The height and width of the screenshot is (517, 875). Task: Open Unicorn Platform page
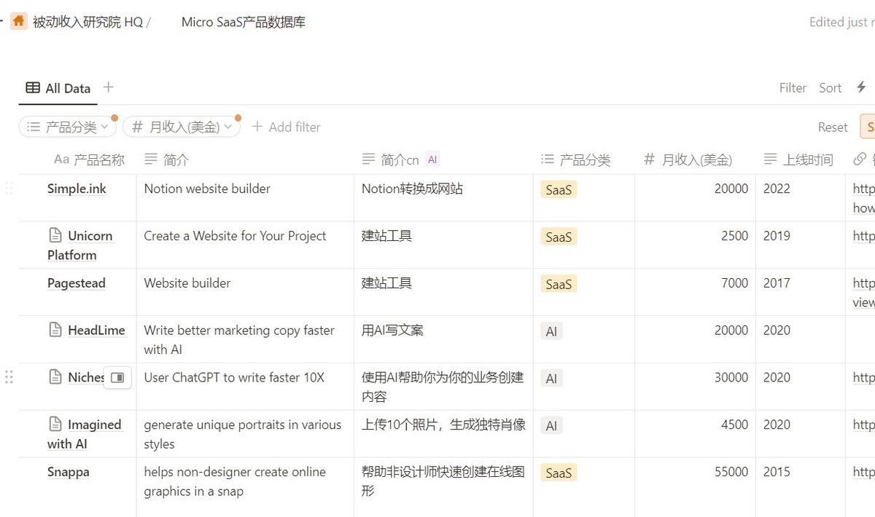click(x=82, y=245)
